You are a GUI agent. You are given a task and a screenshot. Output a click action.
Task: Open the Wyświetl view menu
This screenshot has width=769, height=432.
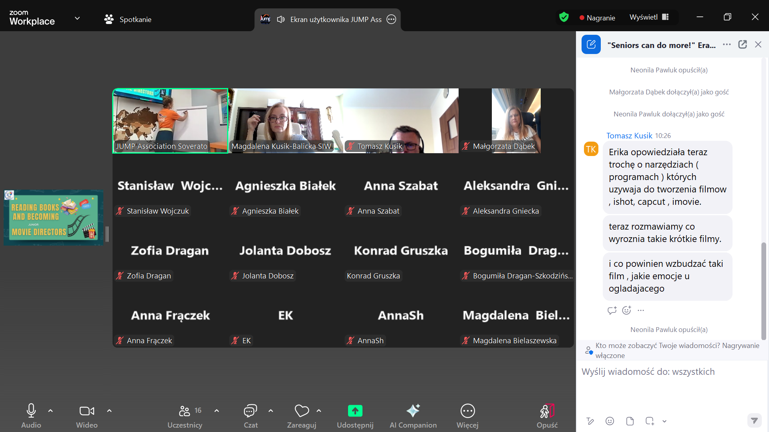pyautogui.click(x=649, y=17)
